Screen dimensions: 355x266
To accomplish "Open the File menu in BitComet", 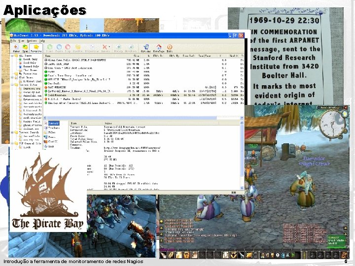I will (x=13, y=41).
